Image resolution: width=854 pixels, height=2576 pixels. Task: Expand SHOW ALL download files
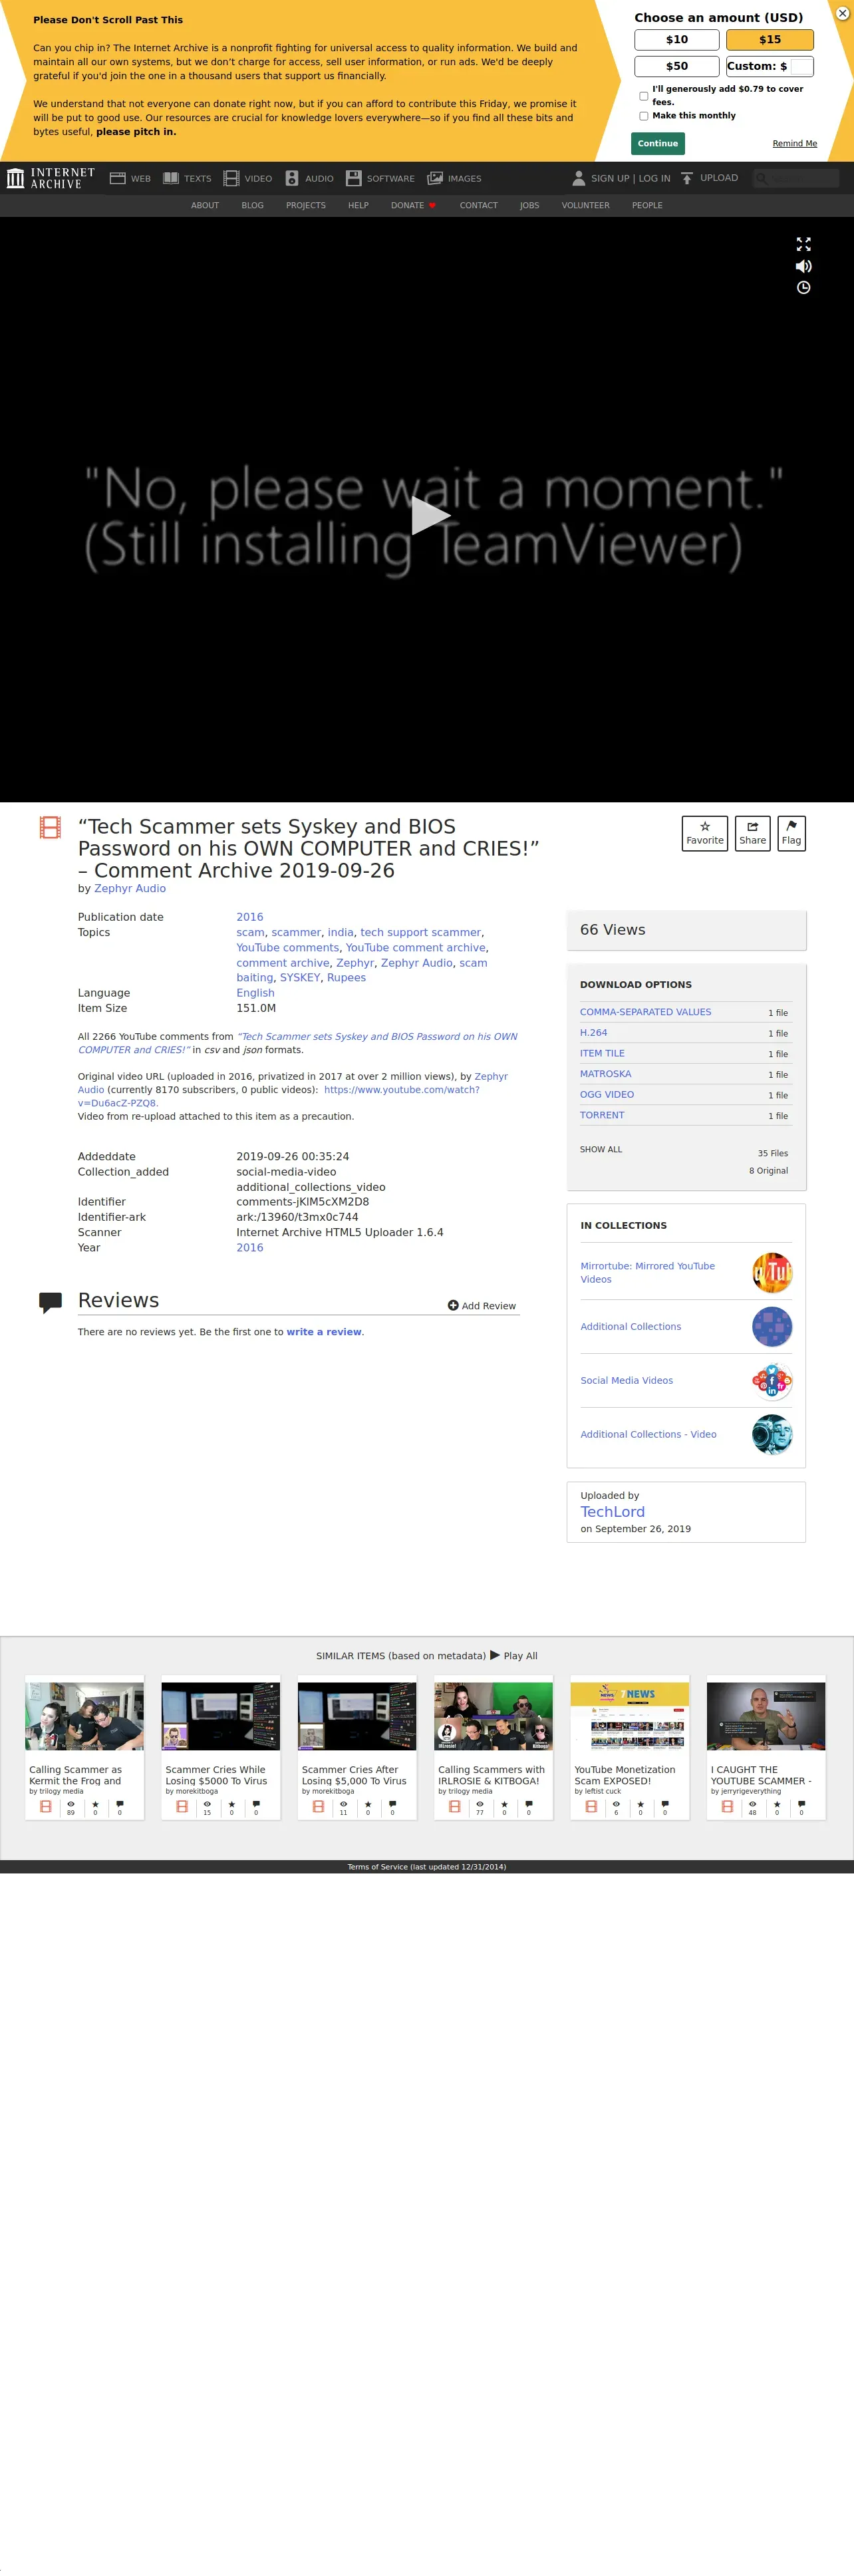coord(600,1150)
